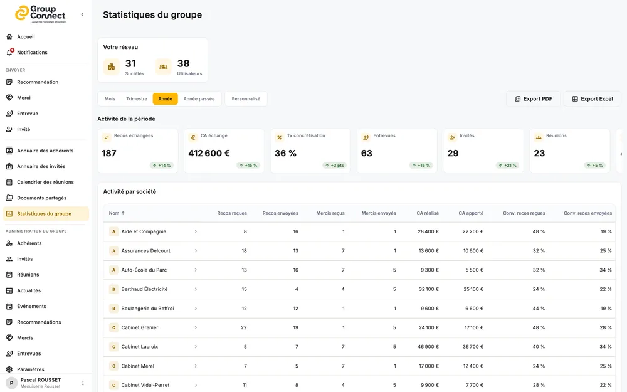
Task: Click the GroupConnect logo
Action: coord(40,14)
